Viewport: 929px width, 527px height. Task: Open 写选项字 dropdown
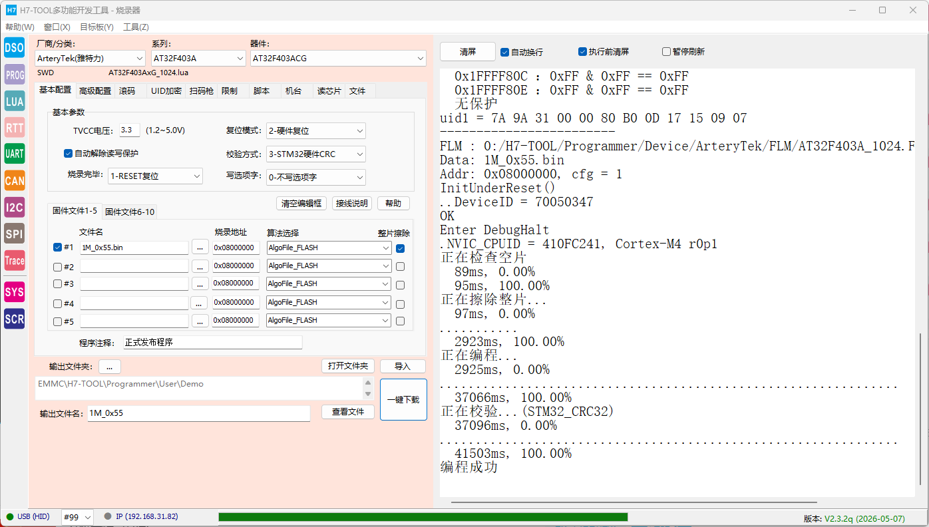pyautogui.click(x=315, y=178)
